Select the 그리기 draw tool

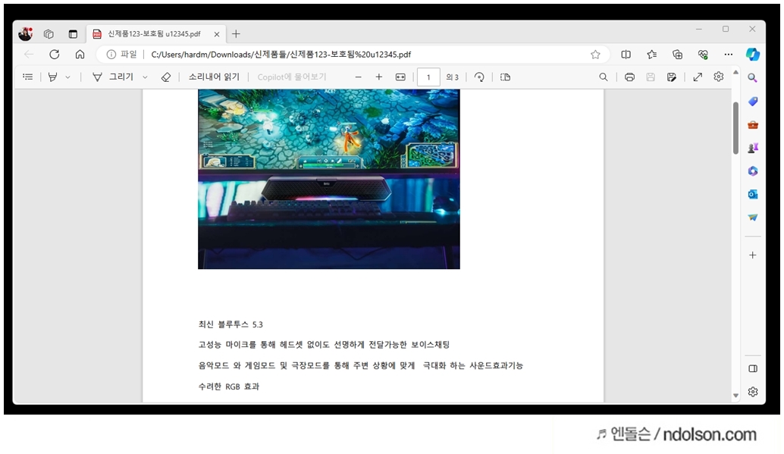[114, 77]
